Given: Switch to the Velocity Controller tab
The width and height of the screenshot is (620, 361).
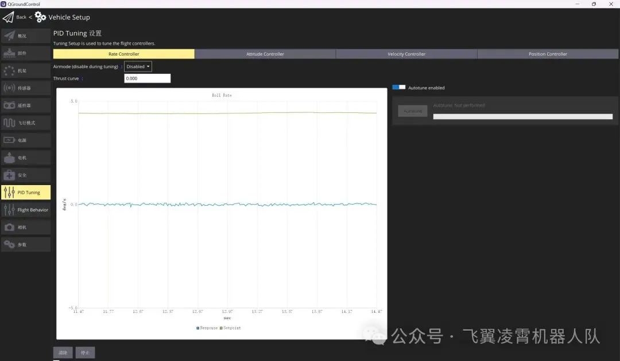Looking at the screenshot, I should 406,54.
